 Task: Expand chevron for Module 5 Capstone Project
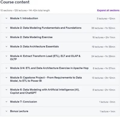[x=6, y=78]
